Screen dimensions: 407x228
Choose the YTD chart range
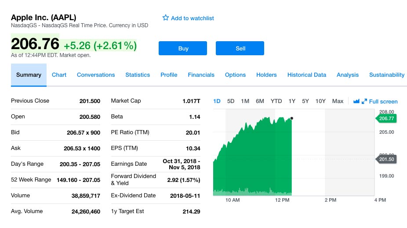(276, 101)
